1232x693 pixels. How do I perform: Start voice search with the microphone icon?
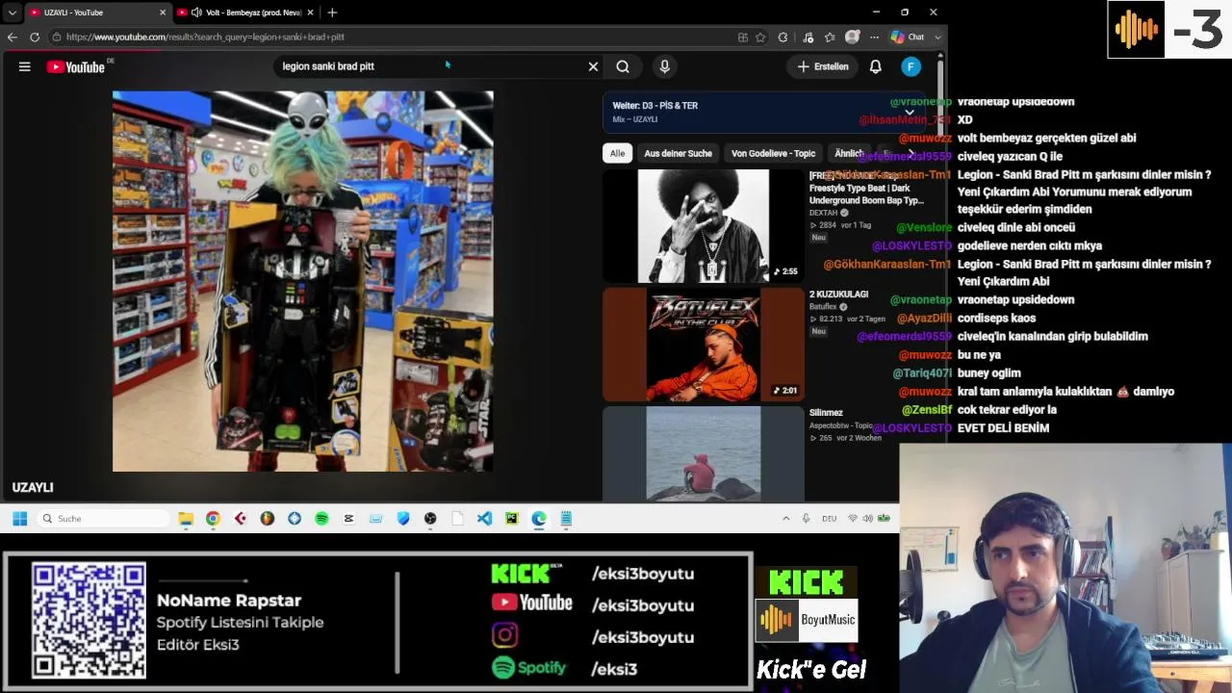click(x=664, y=66)
